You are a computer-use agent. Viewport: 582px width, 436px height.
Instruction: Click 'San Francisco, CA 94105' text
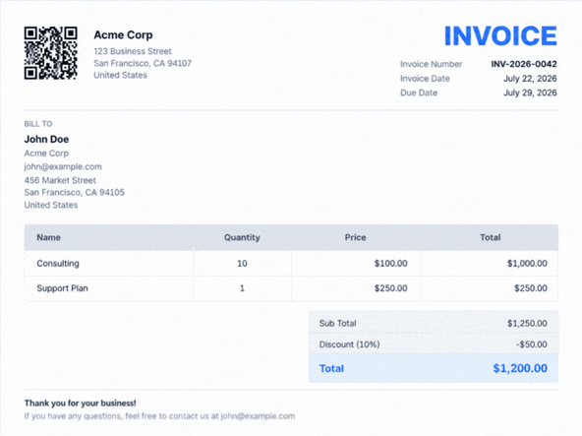tap(75, 193)
